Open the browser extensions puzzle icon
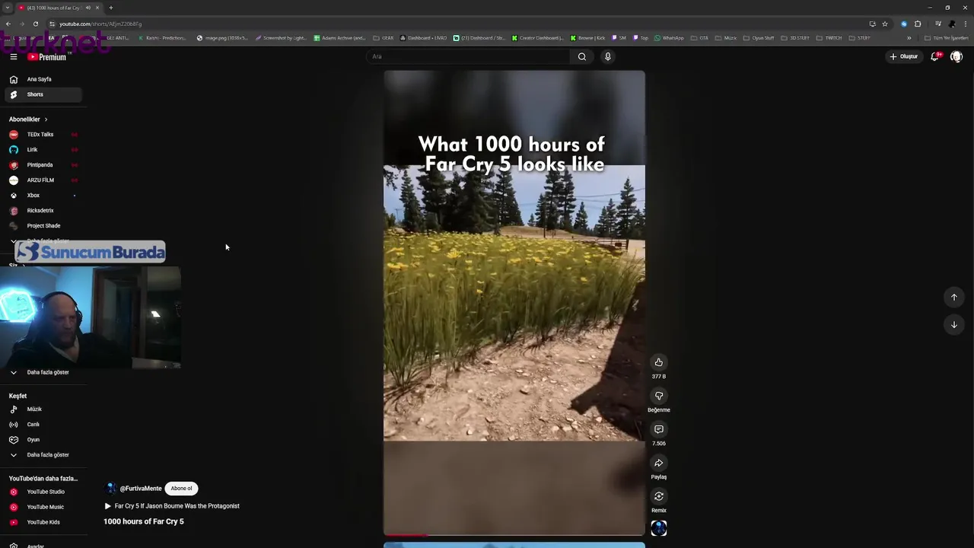The height and width of the screenshot is (548, 974). pos(918,24)
